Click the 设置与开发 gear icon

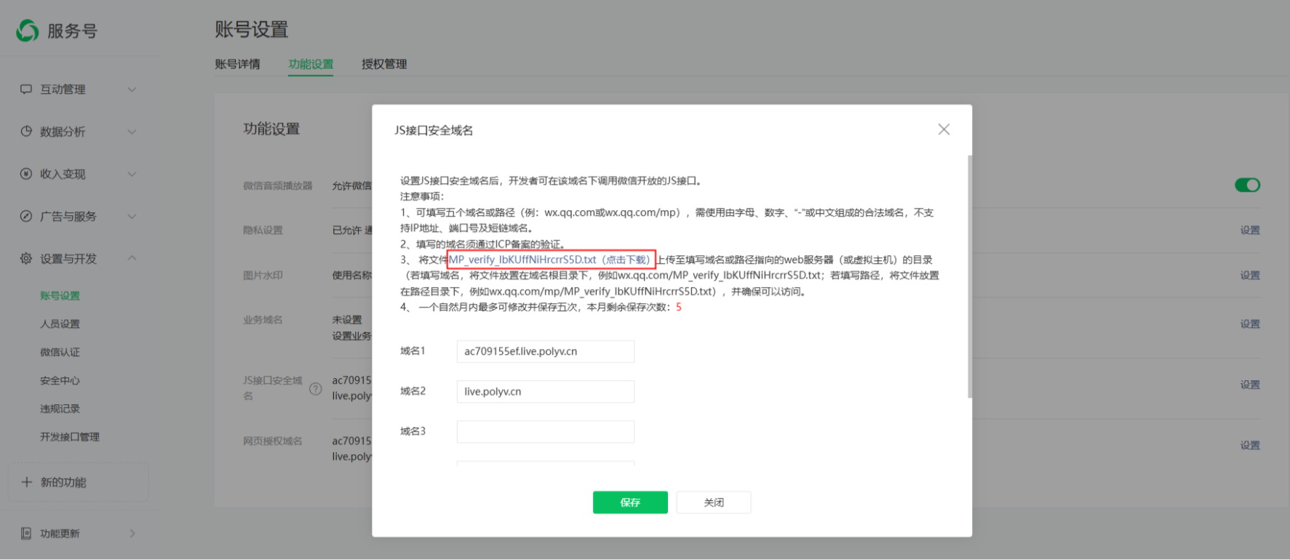tap(26, 258)
